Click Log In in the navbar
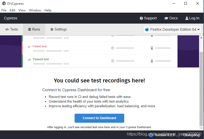This screenshot has height=139, width=204. 192,18
